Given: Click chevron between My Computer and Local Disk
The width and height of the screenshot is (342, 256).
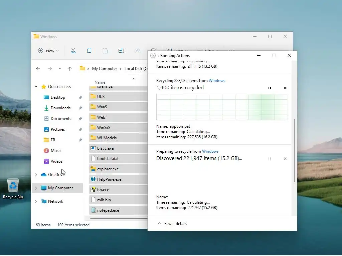Looking at the screenshot, I should [x=121, y=69].
